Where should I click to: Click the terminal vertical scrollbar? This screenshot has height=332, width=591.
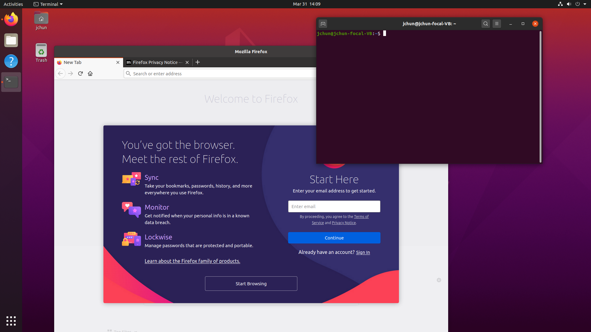tap(540, 97)
